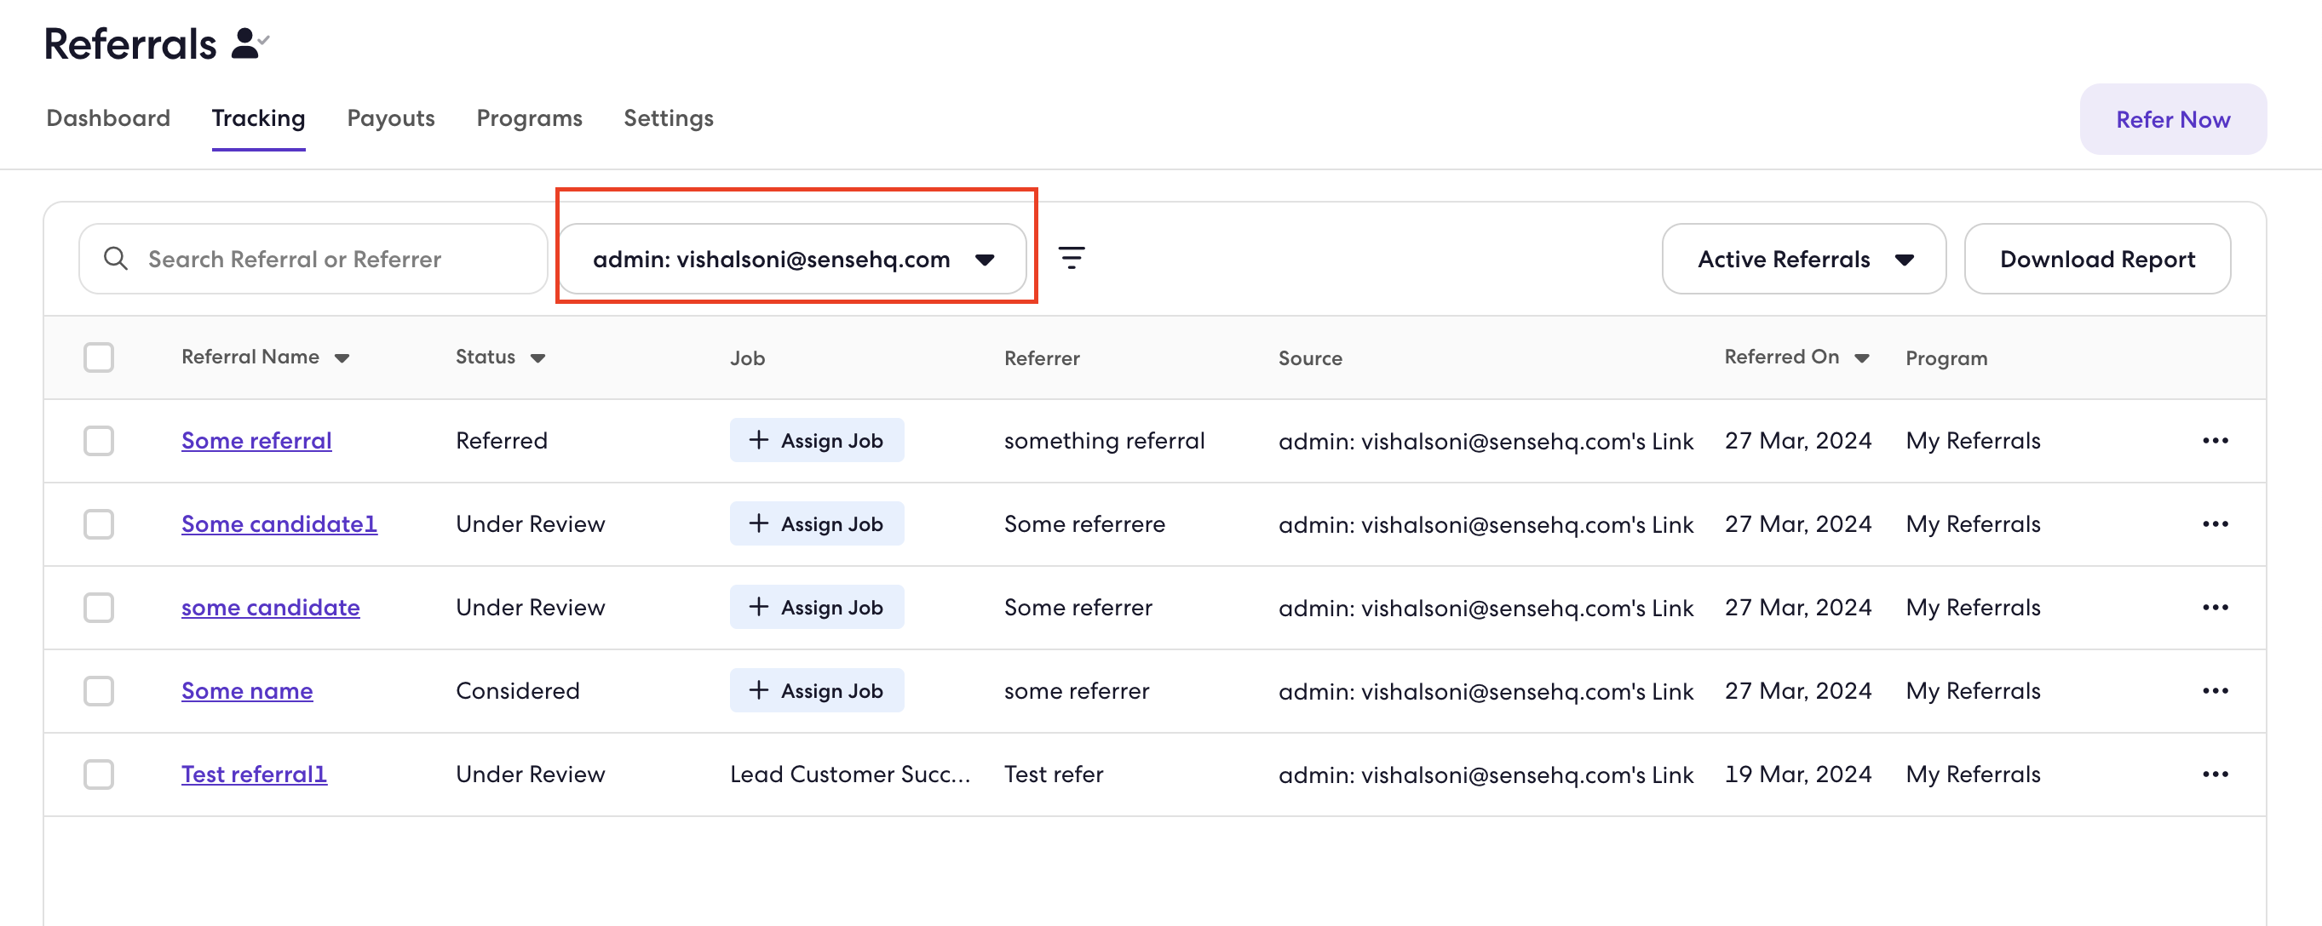Open the some candidate link
2322x926 pixels.
[x=270, y=607]
